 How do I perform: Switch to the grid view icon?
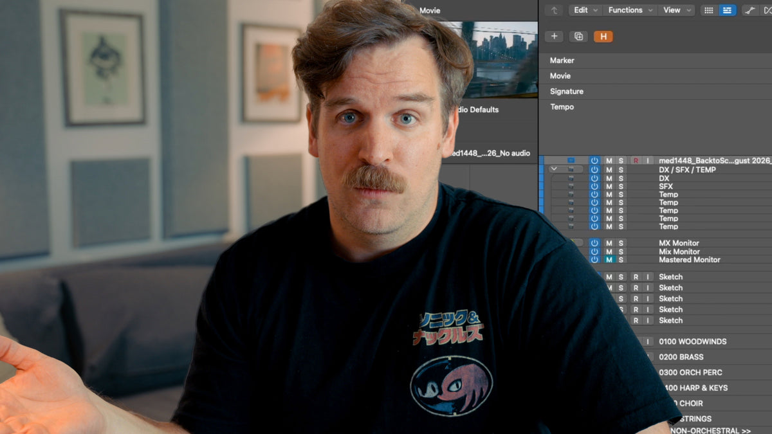point(709,10)
